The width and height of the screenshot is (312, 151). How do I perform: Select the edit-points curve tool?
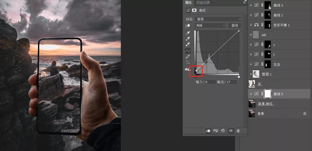(x=188, y=51)
